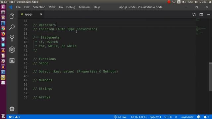Open the Go menu
Viewport: 212px width, 119px height.
(x=61, y=7)
